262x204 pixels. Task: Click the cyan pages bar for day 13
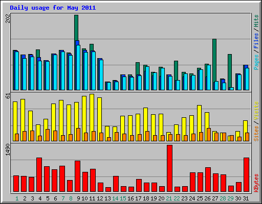pos(109,86)
